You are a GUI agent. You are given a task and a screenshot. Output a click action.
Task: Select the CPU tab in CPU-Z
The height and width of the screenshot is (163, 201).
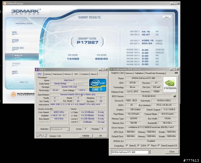(x=40, y=74)
